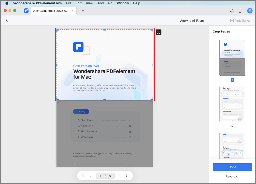Click the mobile device icon
The height and width of the screenshot is (184, 256).
(240, 11)
